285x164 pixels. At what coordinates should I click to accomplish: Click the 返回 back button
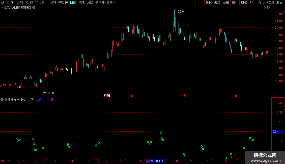[x=279, y=2]
